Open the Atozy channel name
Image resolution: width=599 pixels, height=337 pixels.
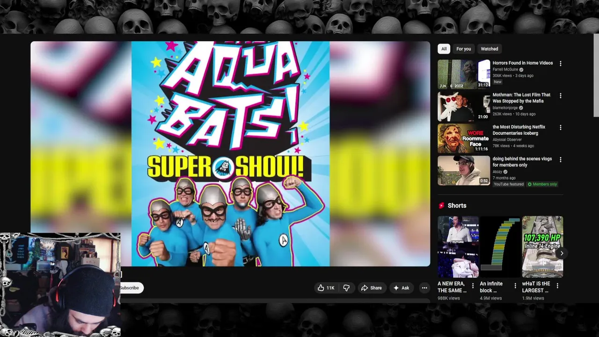[x=497, y=172]
